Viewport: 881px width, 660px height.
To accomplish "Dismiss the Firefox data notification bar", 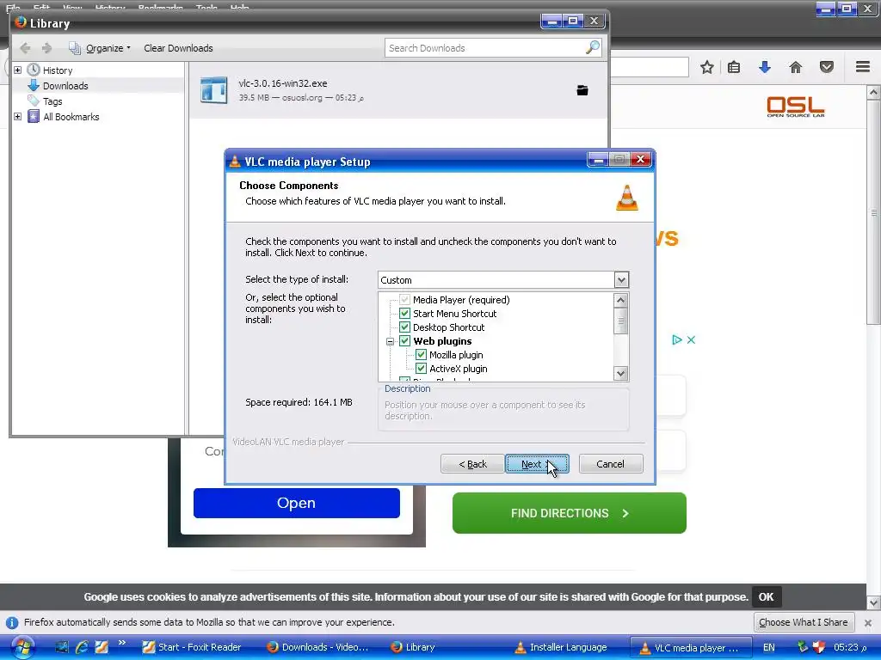I will pyautogui.click(x=868, y=623).
